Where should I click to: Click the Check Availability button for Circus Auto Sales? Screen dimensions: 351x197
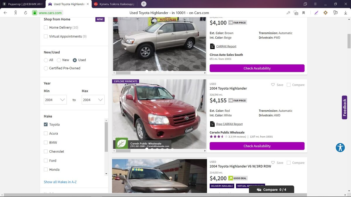[x=257, y=68]
